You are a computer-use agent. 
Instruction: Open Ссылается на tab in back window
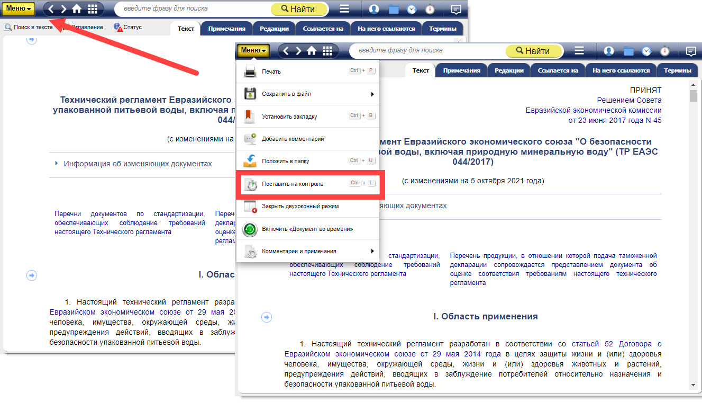(323, 28)
